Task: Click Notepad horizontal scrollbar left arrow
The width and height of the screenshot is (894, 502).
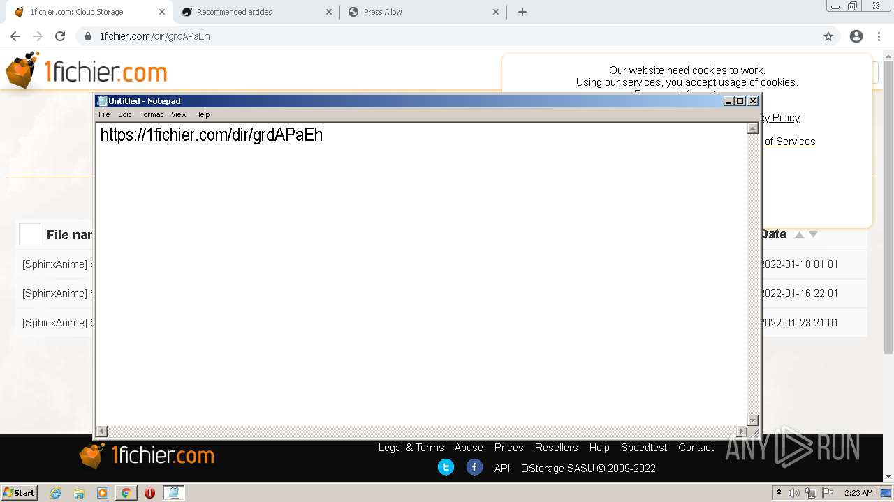Action: click(x=102, y=432)
